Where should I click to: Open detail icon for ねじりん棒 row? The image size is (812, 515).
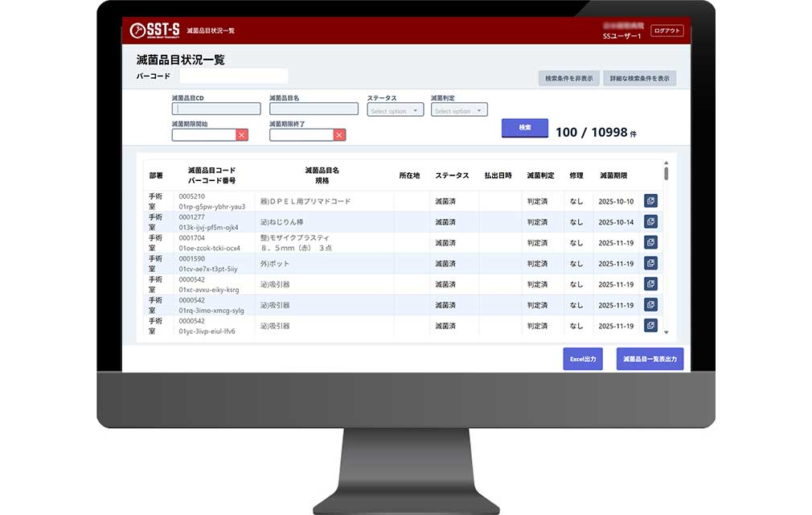650,222
